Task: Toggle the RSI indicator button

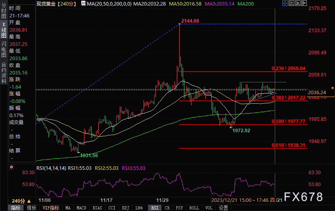Action: click(x=153, y=208)
